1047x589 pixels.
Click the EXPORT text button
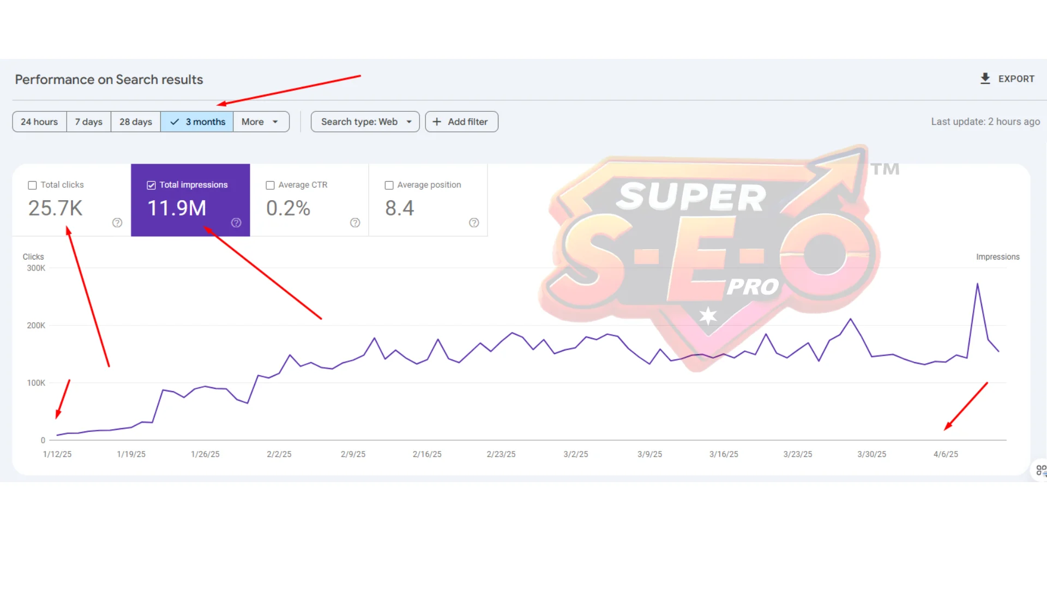[x=1016, y=79]
